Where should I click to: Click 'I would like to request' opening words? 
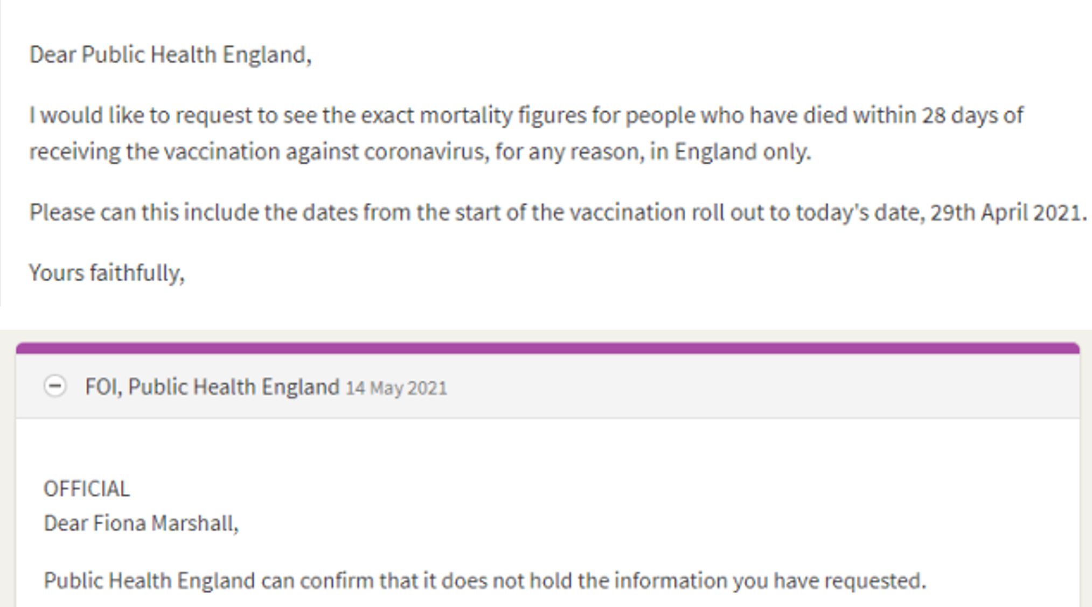pyautogui.click(x=141, y=115)
